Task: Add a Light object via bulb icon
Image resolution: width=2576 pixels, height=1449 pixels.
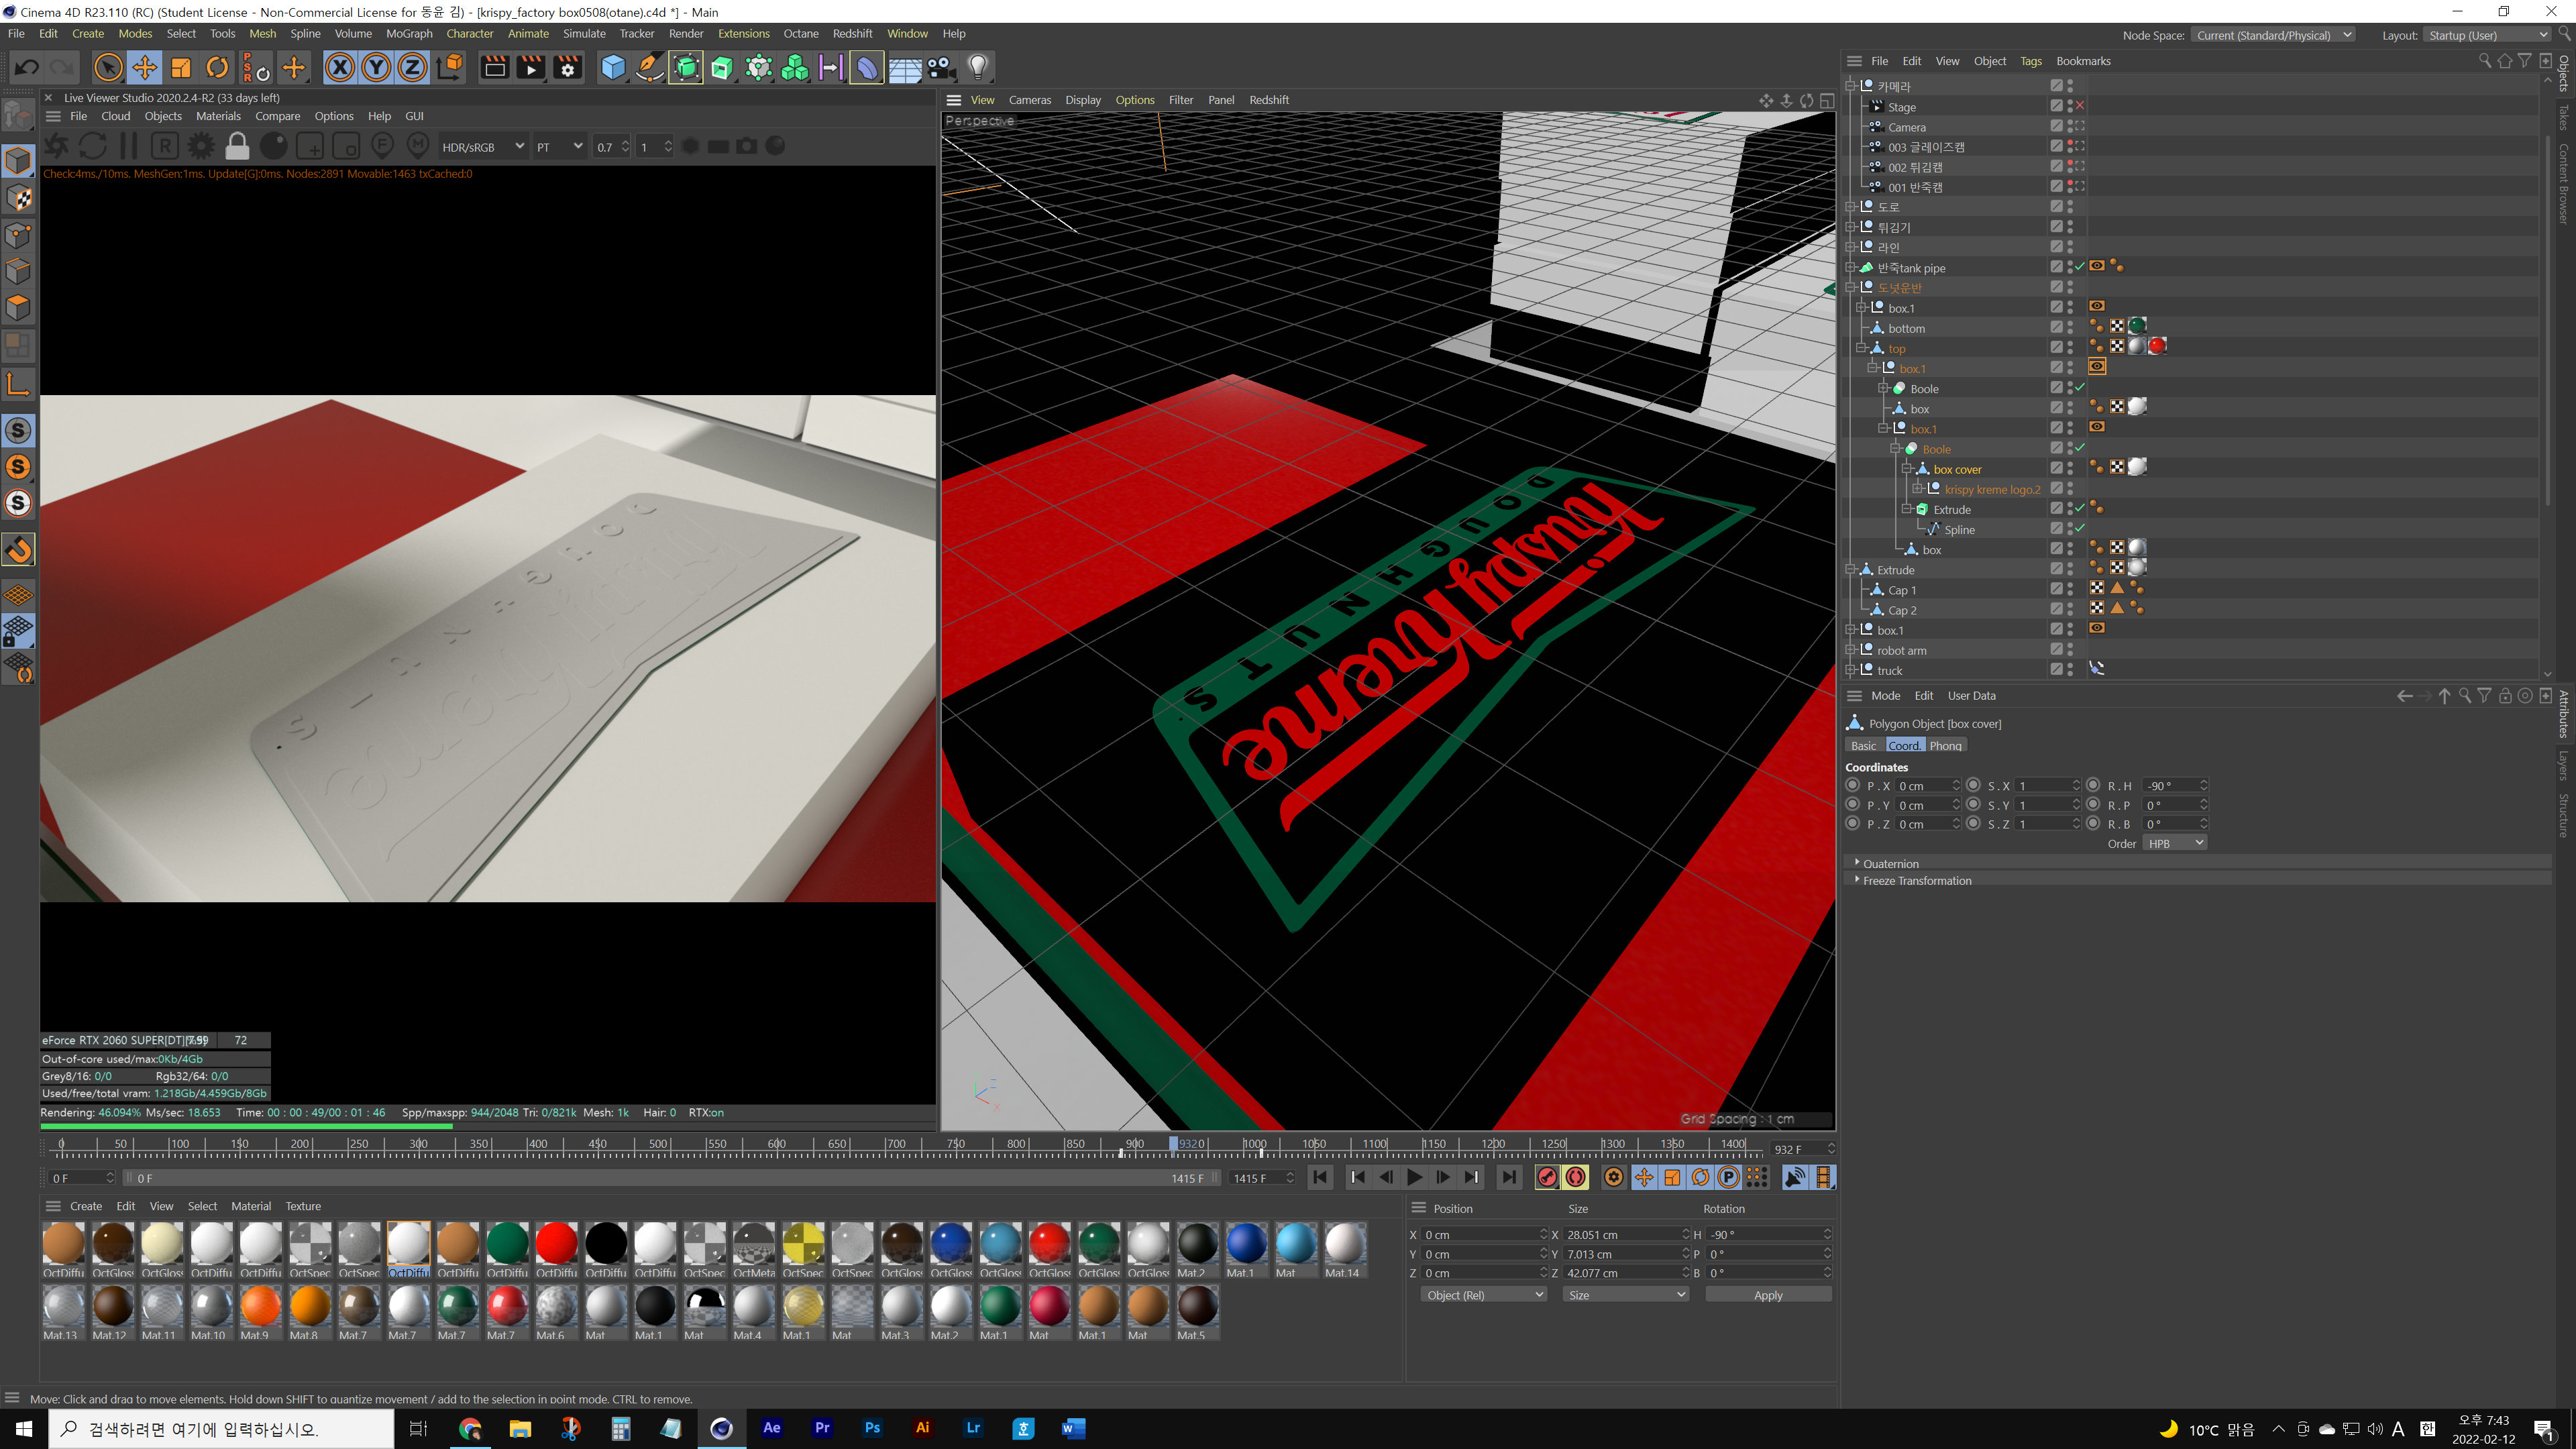Action: pyautogui.click(x=978, y=67)
